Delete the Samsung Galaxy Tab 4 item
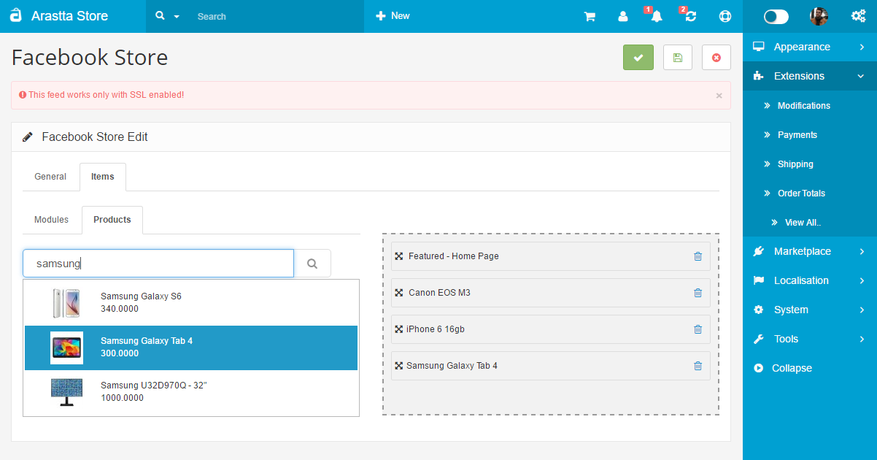The height and width of the screenshot is (460, 877). 698,366
